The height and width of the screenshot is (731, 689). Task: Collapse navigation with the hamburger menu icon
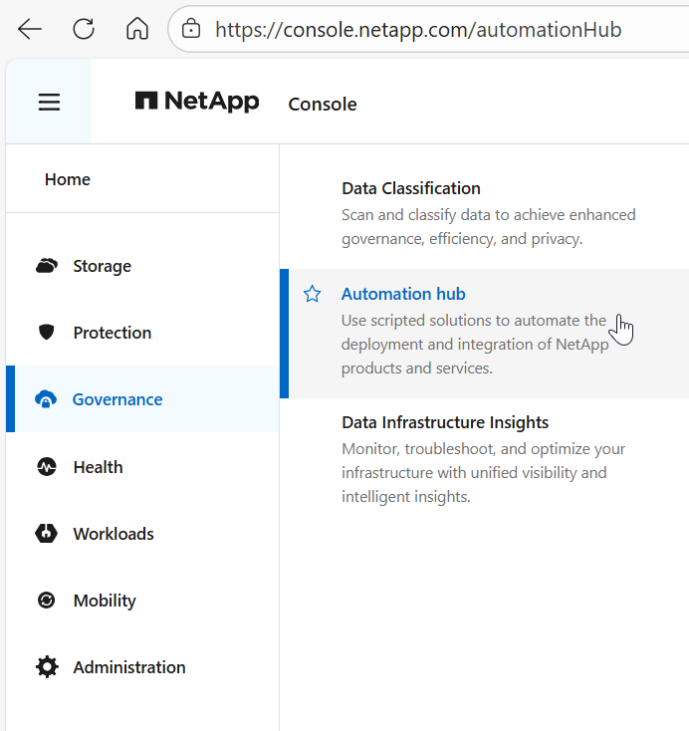click(49, 103)
